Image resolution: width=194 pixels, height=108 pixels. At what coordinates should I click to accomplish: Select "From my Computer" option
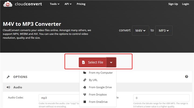tap(101, 73)
